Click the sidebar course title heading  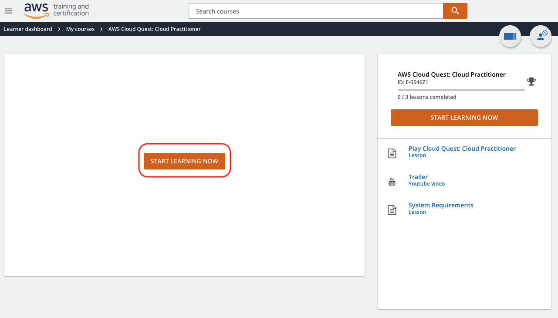(452, 74)
